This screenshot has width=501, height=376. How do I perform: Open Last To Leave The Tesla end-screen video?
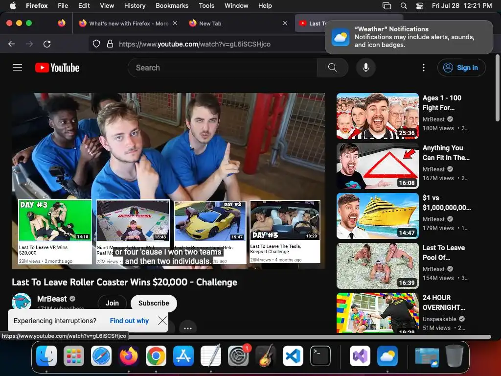[x=285, y=232]
